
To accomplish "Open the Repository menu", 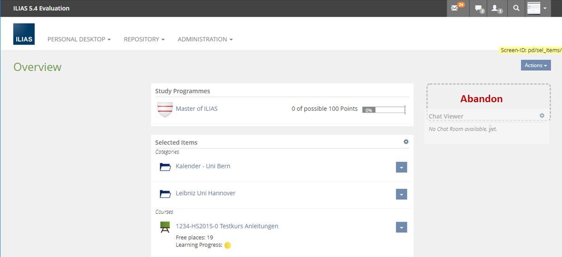I will click(144, 39).
